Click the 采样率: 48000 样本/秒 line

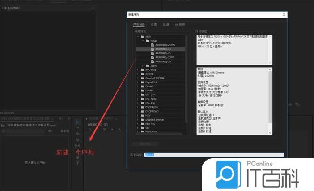pos(211,105)
